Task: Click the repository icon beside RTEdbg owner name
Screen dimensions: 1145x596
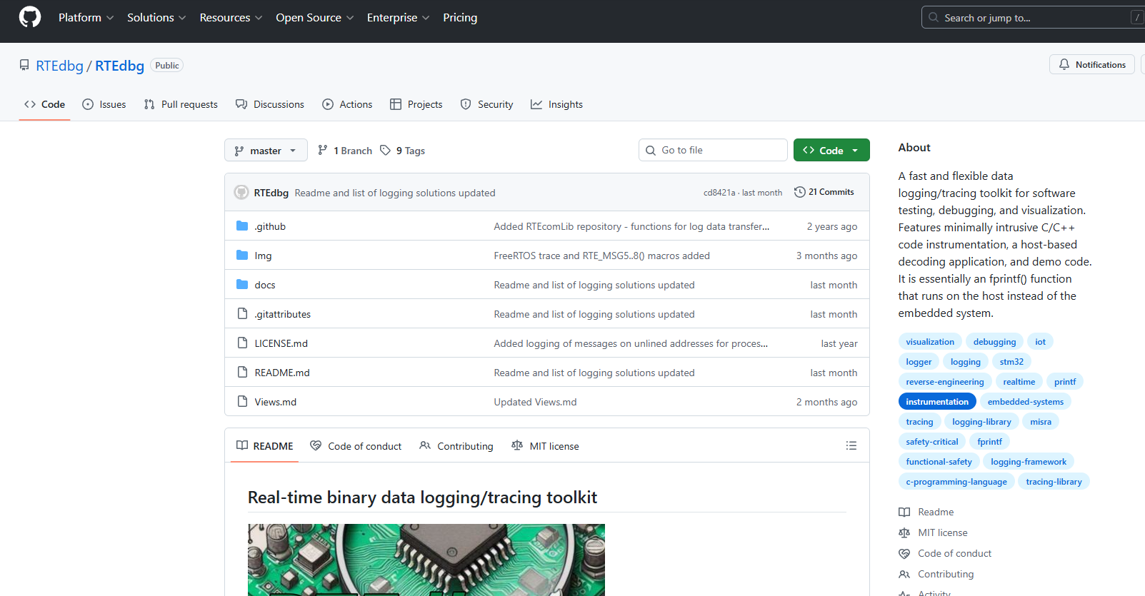Action: (x=24, y=65)
